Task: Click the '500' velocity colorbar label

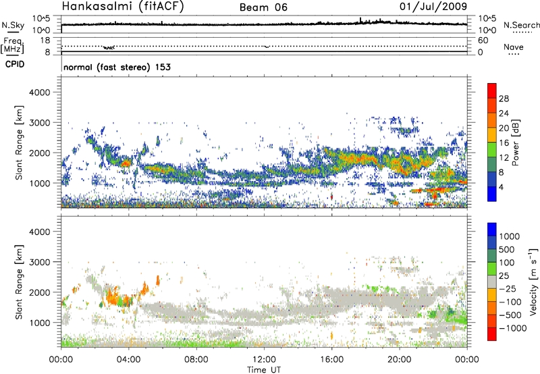Action: 507,249
